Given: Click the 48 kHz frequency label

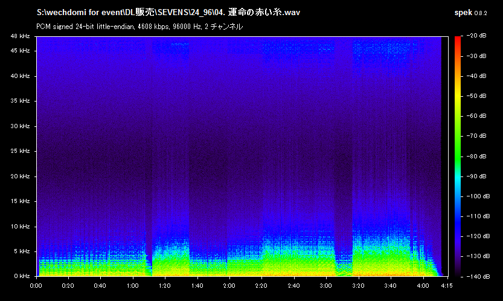Looking at the screenshot, I should (x=20, y=36).
